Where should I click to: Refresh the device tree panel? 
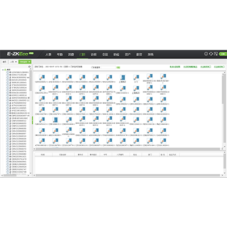tap(30, 66)
